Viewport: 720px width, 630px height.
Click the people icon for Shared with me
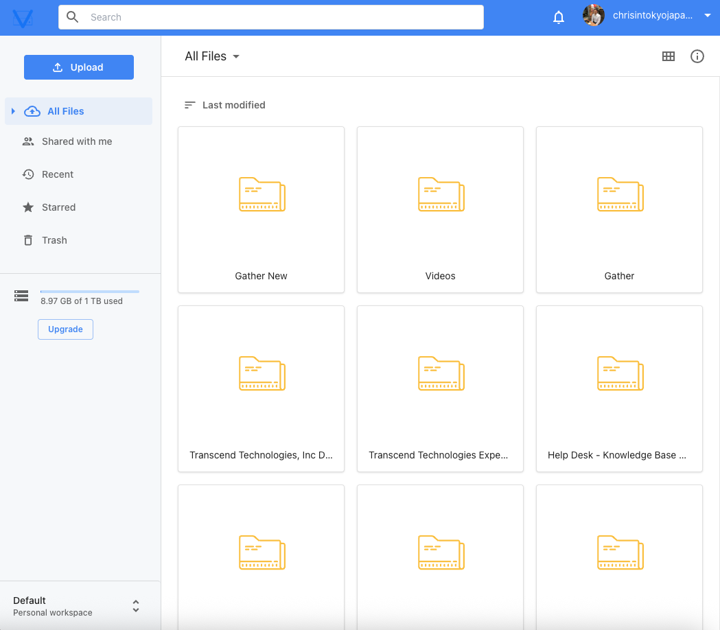tap(28, 141)
